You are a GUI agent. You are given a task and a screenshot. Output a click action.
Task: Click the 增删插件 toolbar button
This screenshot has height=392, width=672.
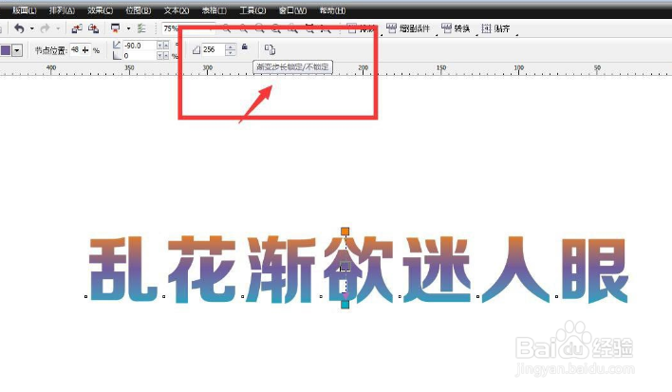tap(408, 28)
